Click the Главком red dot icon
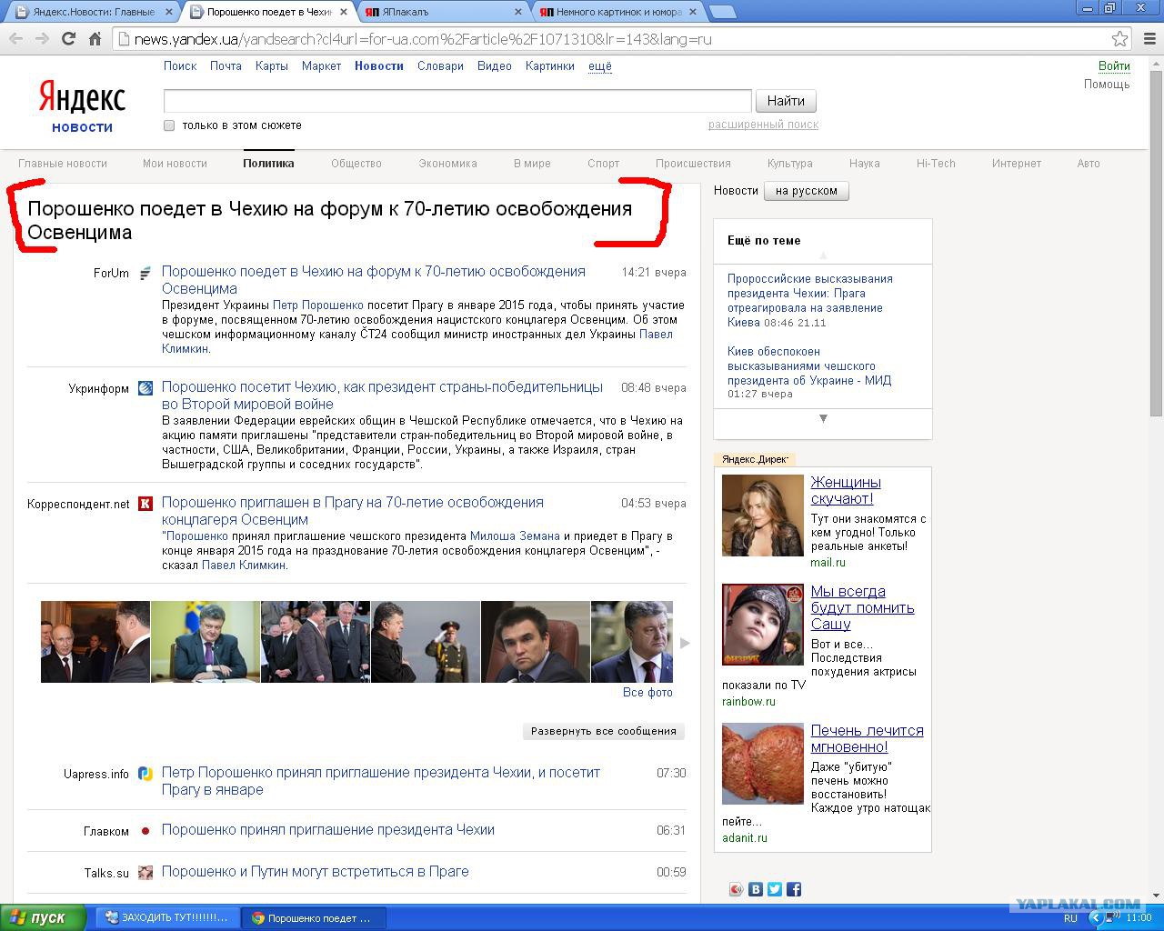 pyautogui.click(x=145, y=831)
